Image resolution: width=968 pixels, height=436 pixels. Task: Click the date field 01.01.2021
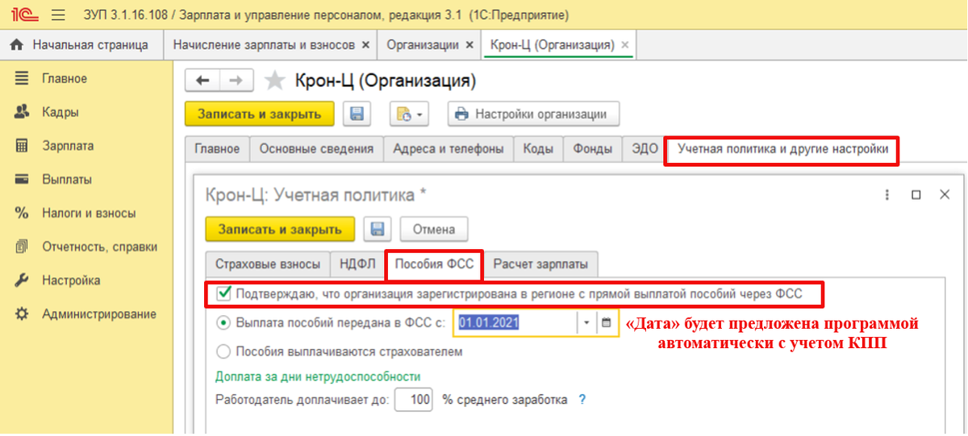tap(516, 322)
